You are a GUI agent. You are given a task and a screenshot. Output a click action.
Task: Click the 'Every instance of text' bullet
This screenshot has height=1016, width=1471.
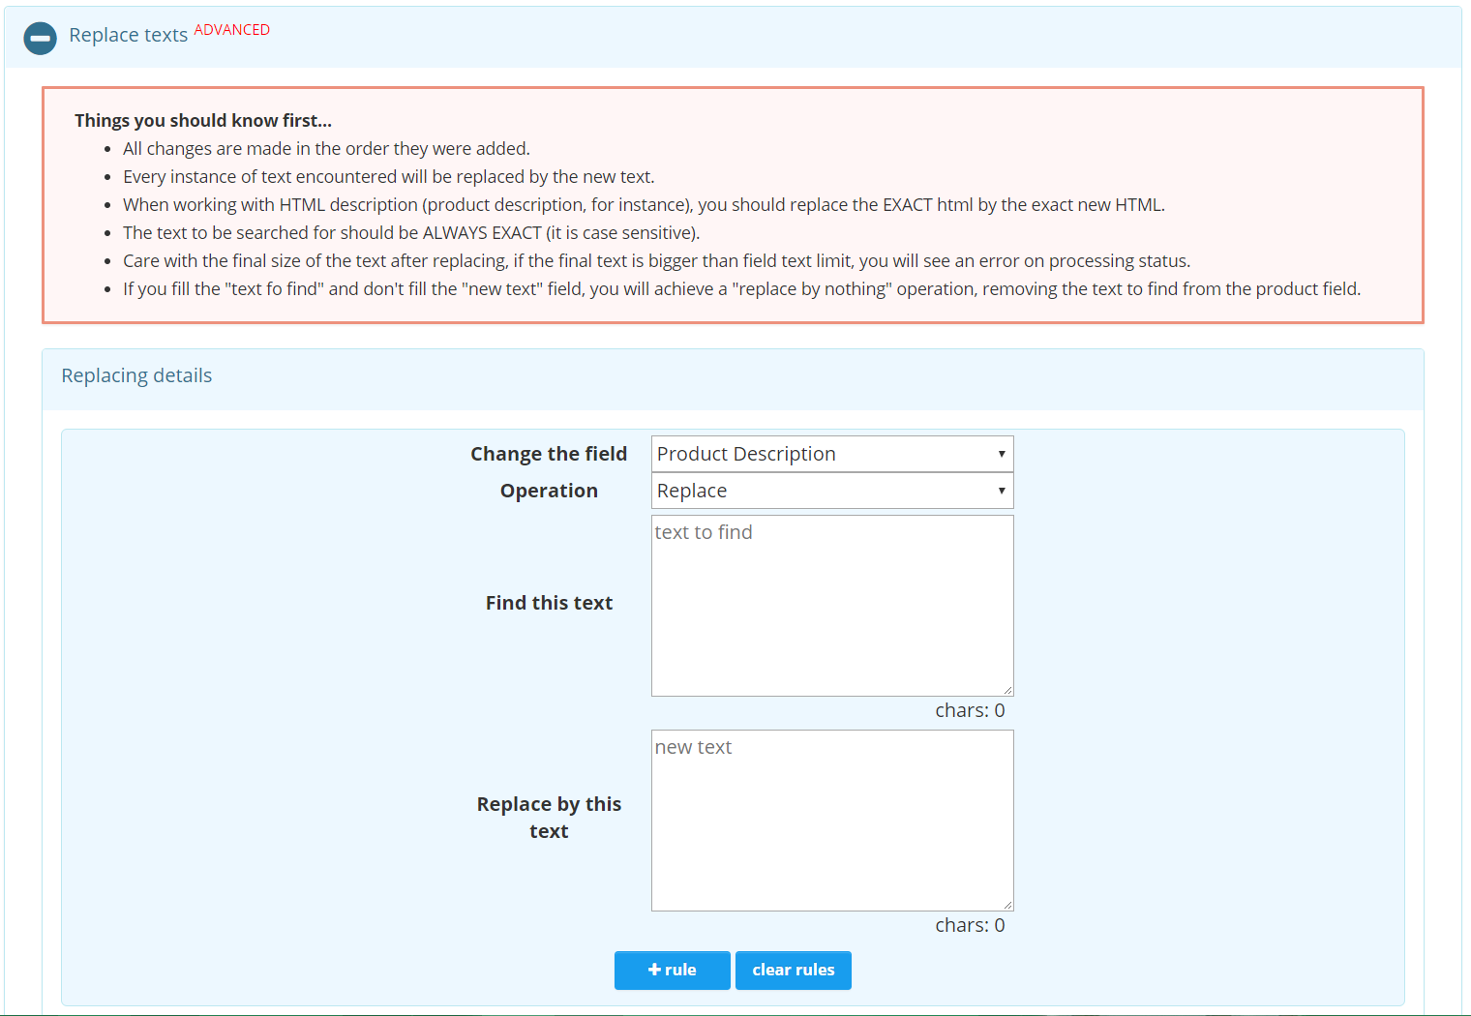[x=389, y=177]
